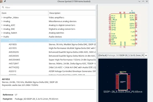
Task: Select the AD1853 symbol row
Action: [x=48, y=40]
